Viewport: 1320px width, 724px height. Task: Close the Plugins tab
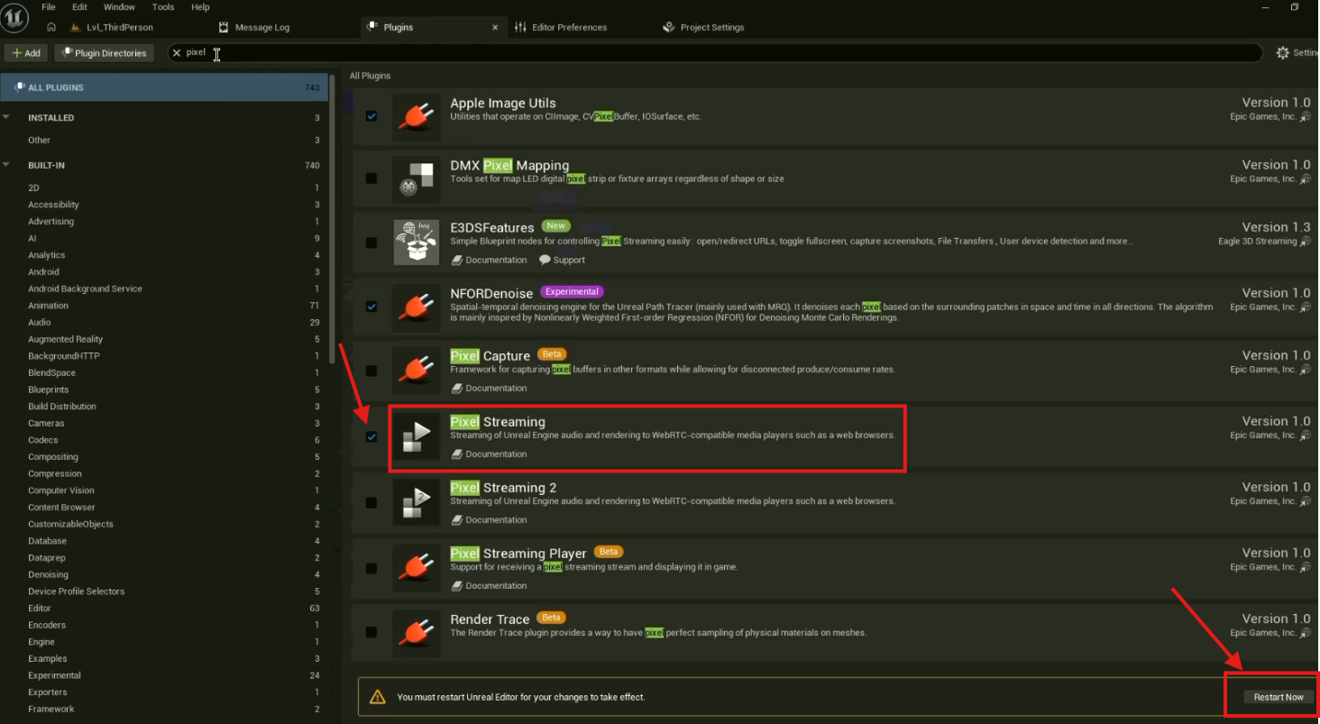point(494,27)
